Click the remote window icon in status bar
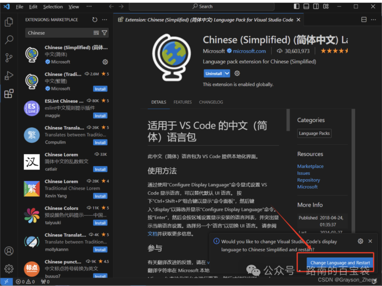Screen dimensions: 382x286 coord(6,282)
